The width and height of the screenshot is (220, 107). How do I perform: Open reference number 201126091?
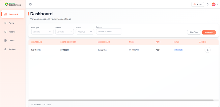tap(64, 50)
